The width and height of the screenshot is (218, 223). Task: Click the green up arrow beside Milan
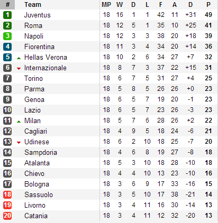pyautogui.click(x=19, y=122)
